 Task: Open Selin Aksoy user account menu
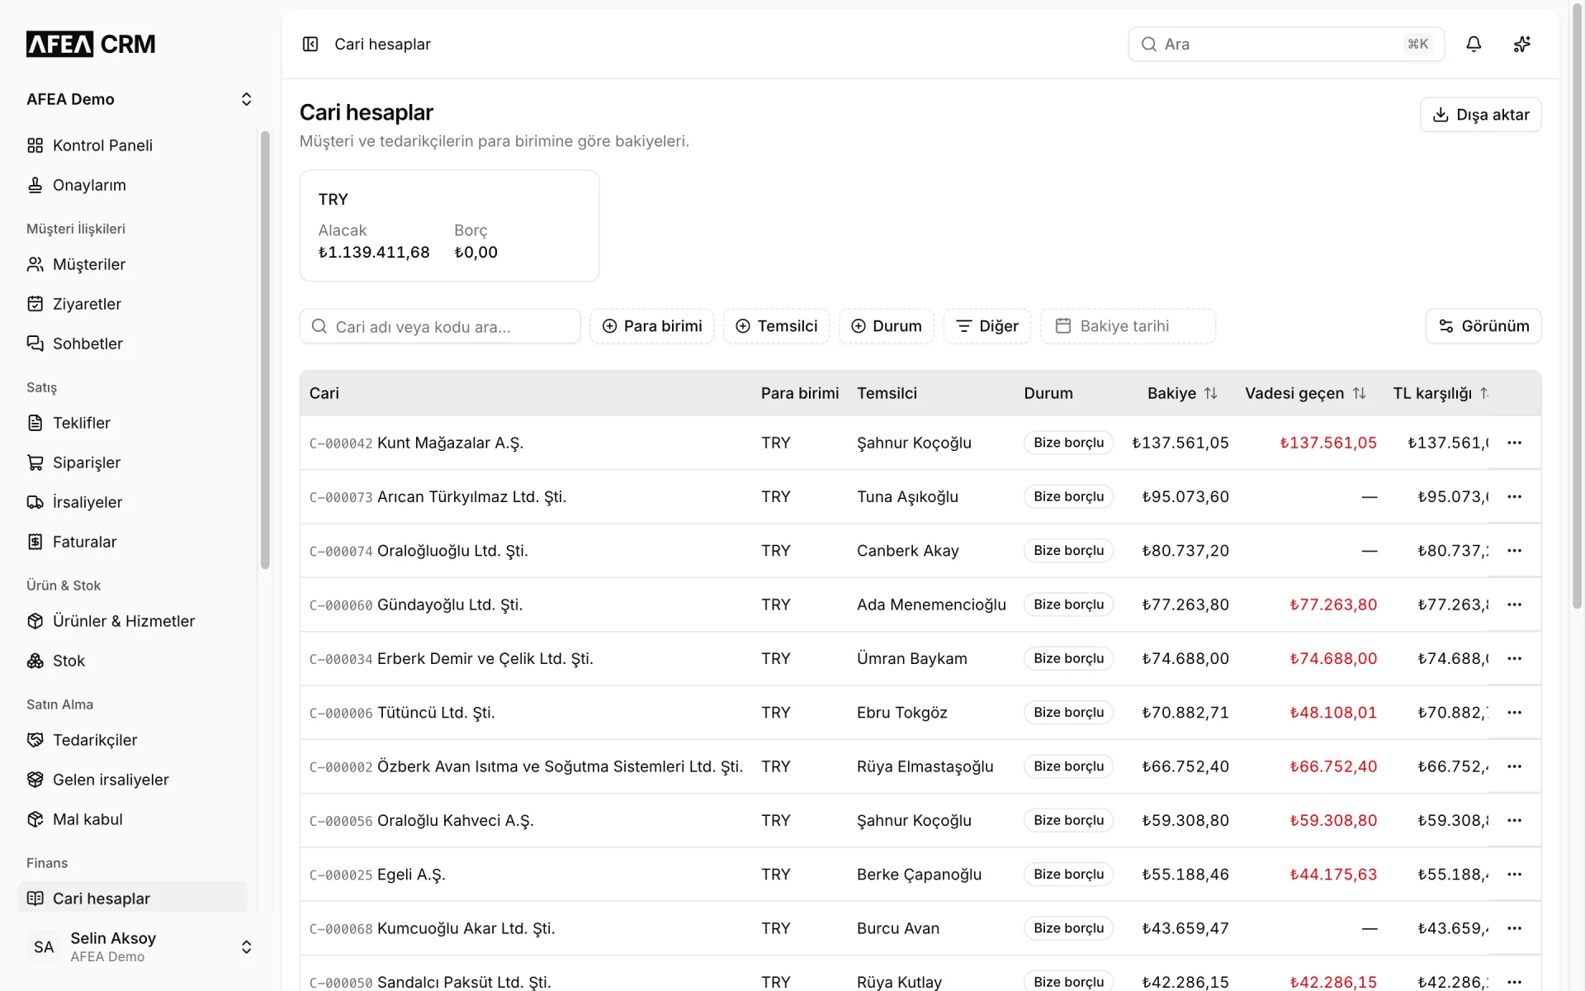139,946
